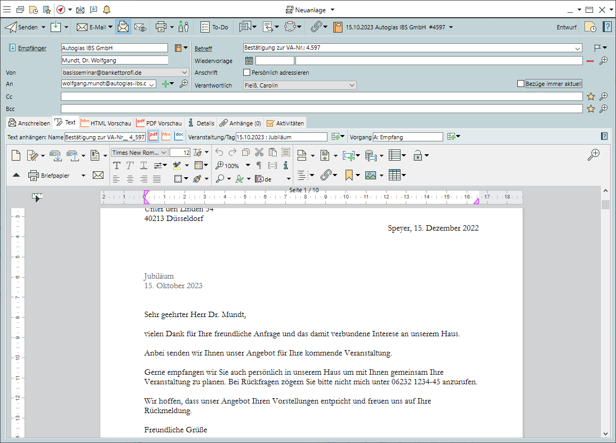Open the Von sender email dropdown

pyautogui.click(x=185, y=73)
